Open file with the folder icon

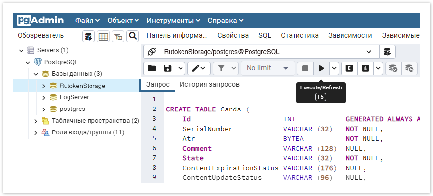pyautogui.click(x=152, y=68)
